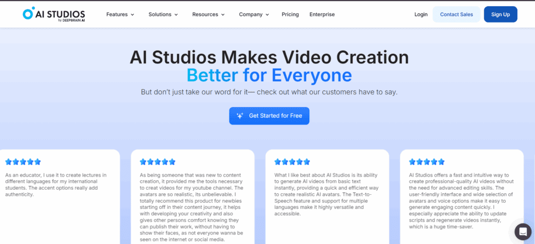The image size is (535, 244).
Task: Click the Sign Up button
Action: (500, 14)
